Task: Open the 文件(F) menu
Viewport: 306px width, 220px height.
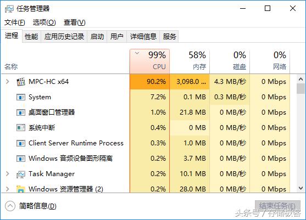Action: (x=15, y=22)
